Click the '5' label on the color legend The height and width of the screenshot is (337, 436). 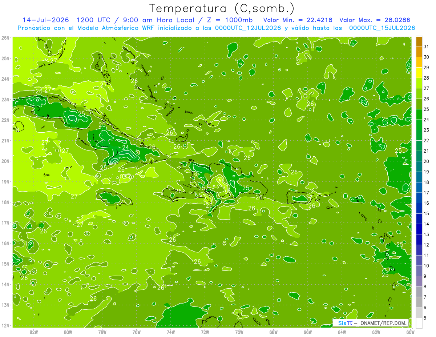point(425,318)
